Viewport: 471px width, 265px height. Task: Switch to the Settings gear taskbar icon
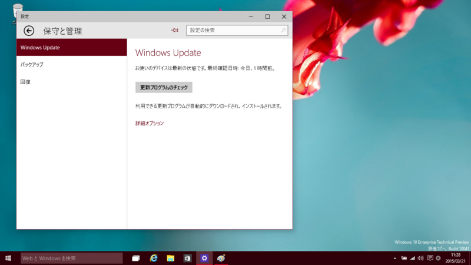(x=204, y=258)
